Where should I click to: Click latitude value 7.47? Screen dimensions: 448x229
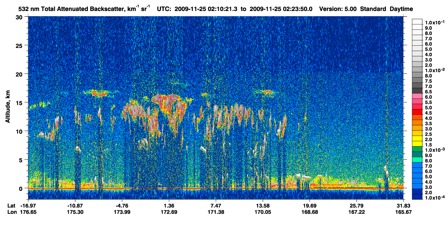216,206
